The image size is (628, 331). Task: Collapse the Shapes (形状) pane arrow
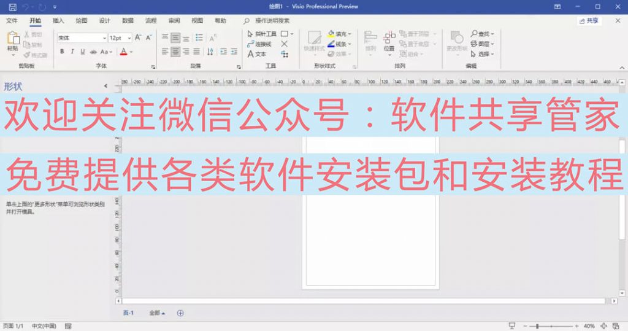coord(105,86)
